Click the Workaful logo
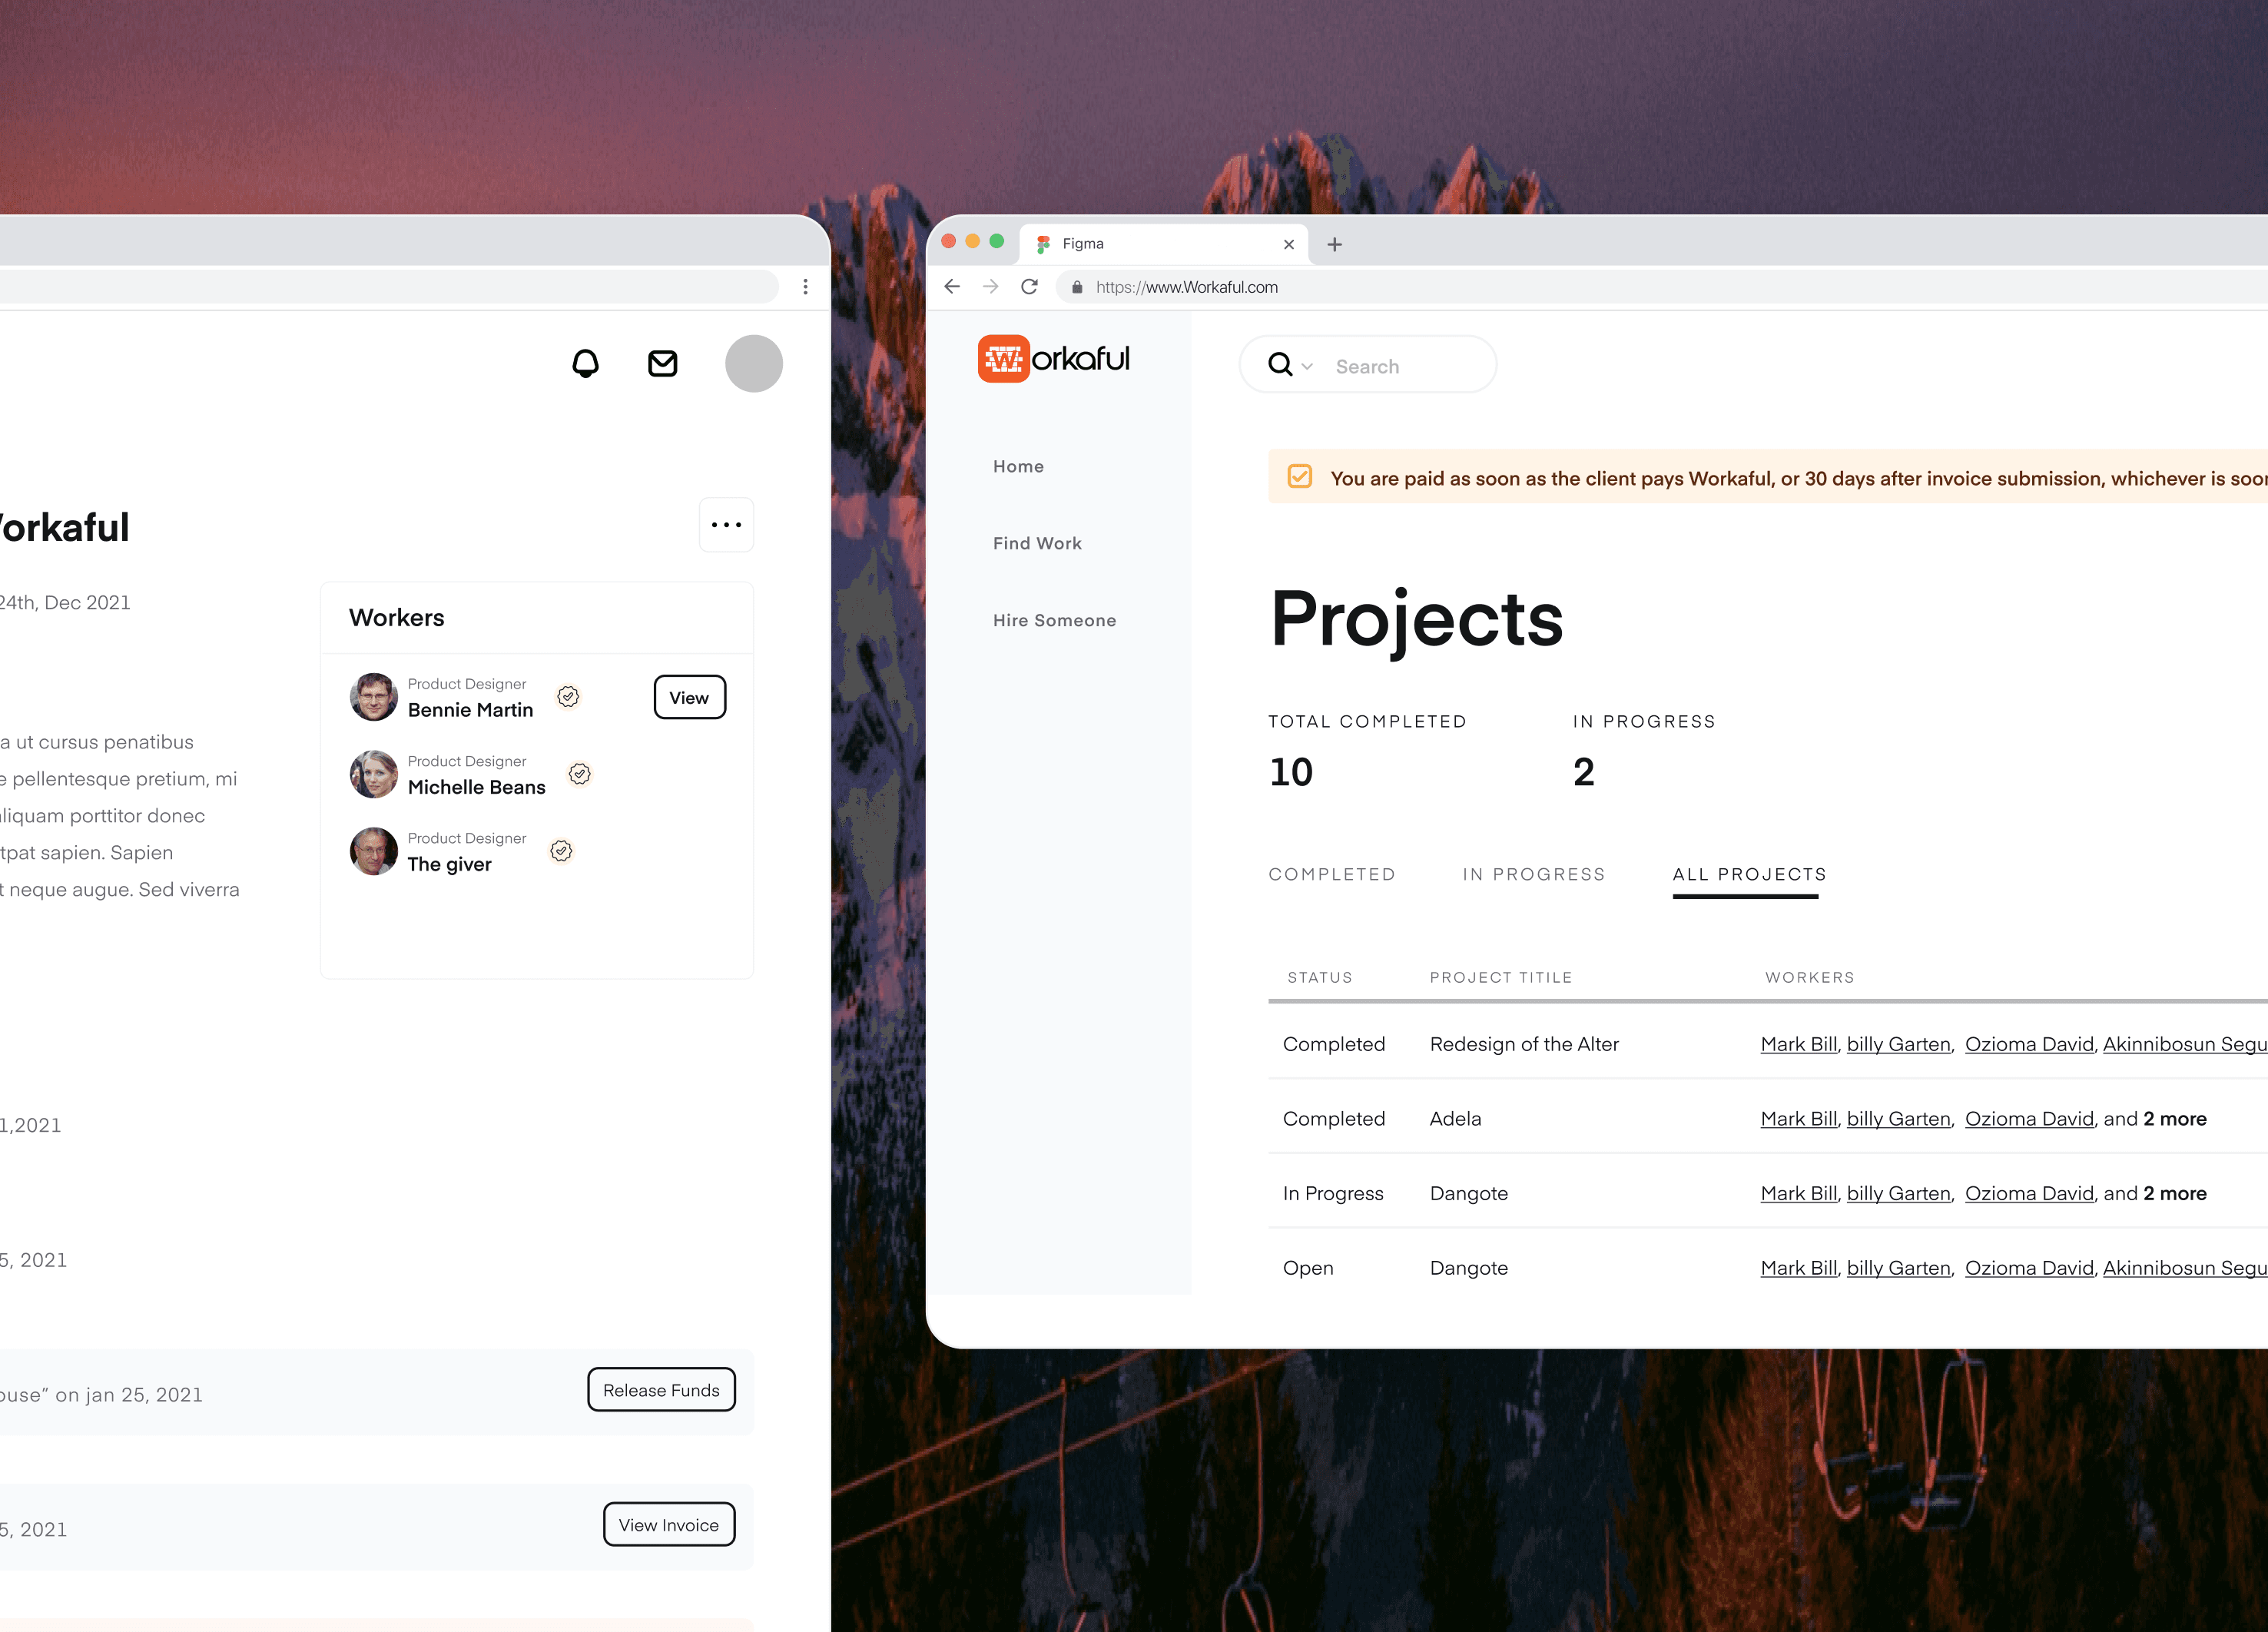The image size is (2268, 1632). pyautogui.click(x=1053, y=359)
